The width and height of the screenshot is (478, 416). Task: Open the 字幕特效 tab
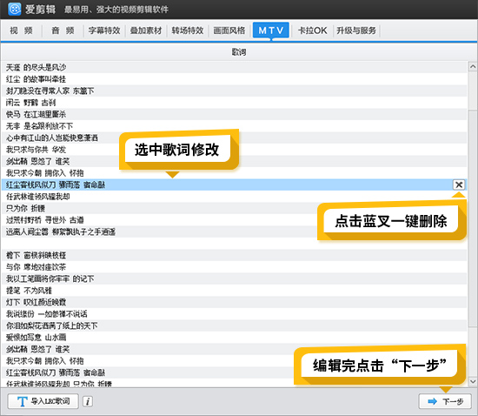[104, 30]
